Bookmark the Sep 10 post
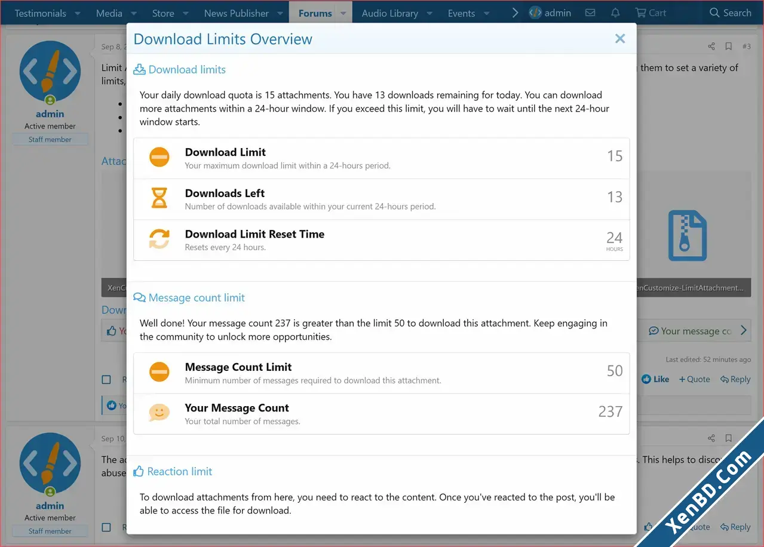Viewport: 764px width, 547px height. coord(728,438)
